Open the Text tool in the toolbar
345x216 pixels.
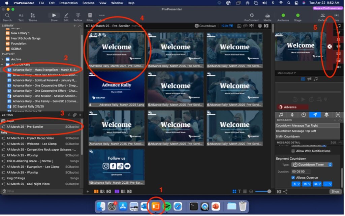click(21, 17)
